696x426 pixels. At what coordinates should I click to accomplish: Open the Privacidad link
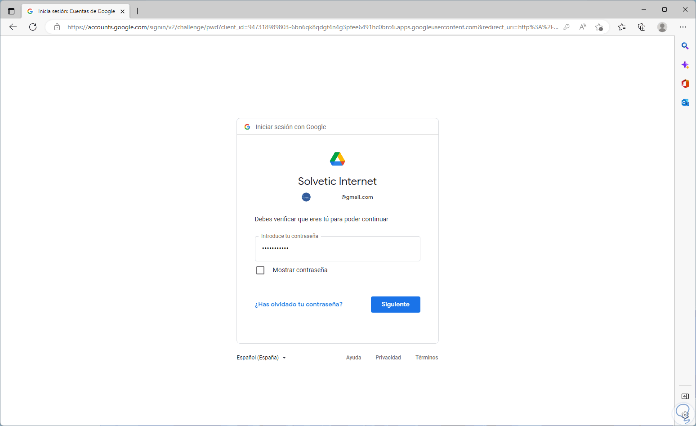click(388, 358)
